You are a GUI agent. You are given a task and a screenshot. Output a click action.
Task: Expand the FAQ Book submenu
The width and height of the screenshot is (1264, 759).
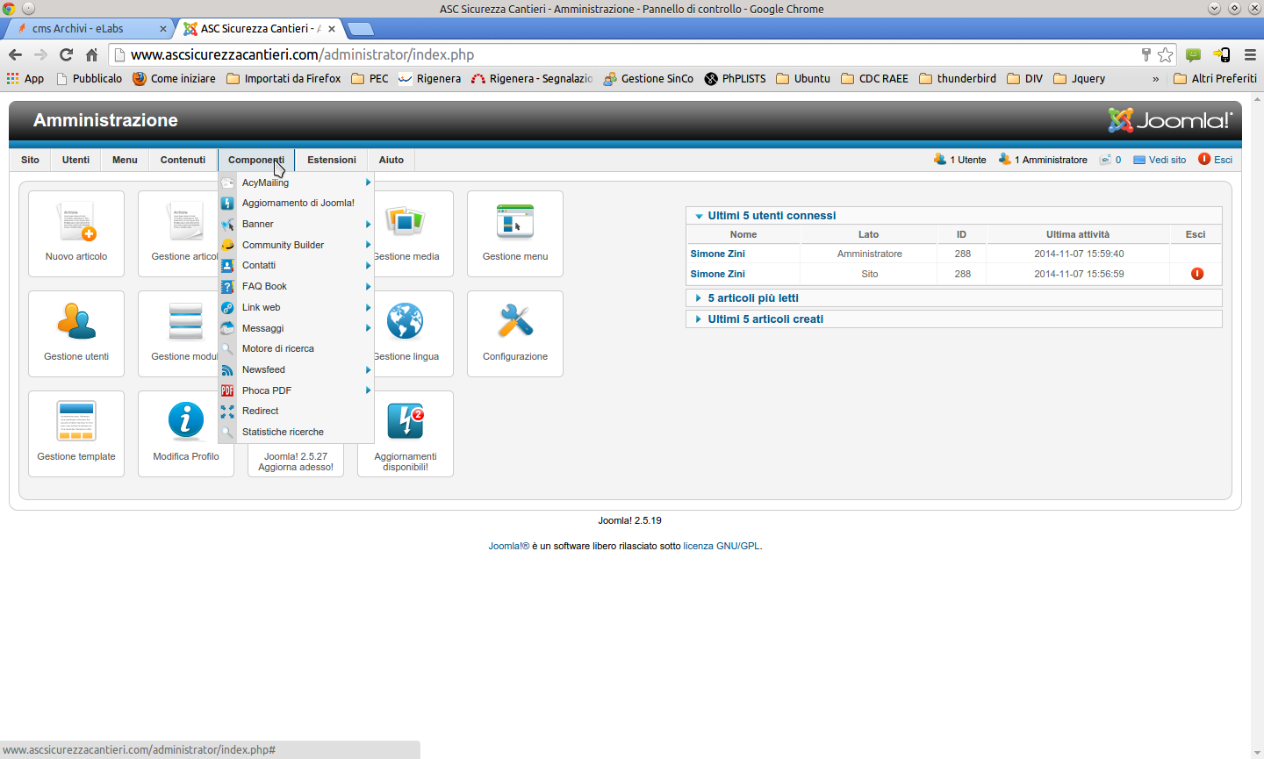(297, 286)
